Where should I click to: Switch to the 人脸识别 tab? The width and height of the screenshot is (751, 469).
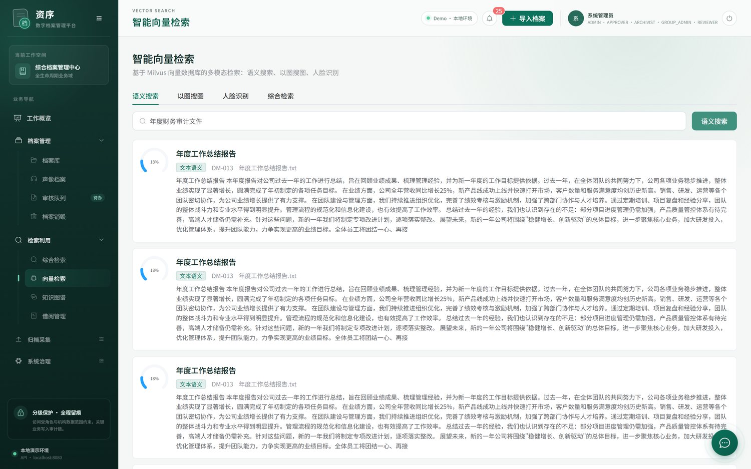[236, 96]
